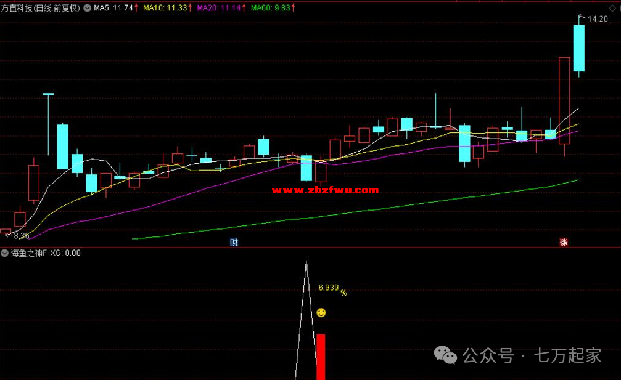Click the 方直科技(日线,前复权) chart title
Screen dimensions: 621x380
coord(41,8)
